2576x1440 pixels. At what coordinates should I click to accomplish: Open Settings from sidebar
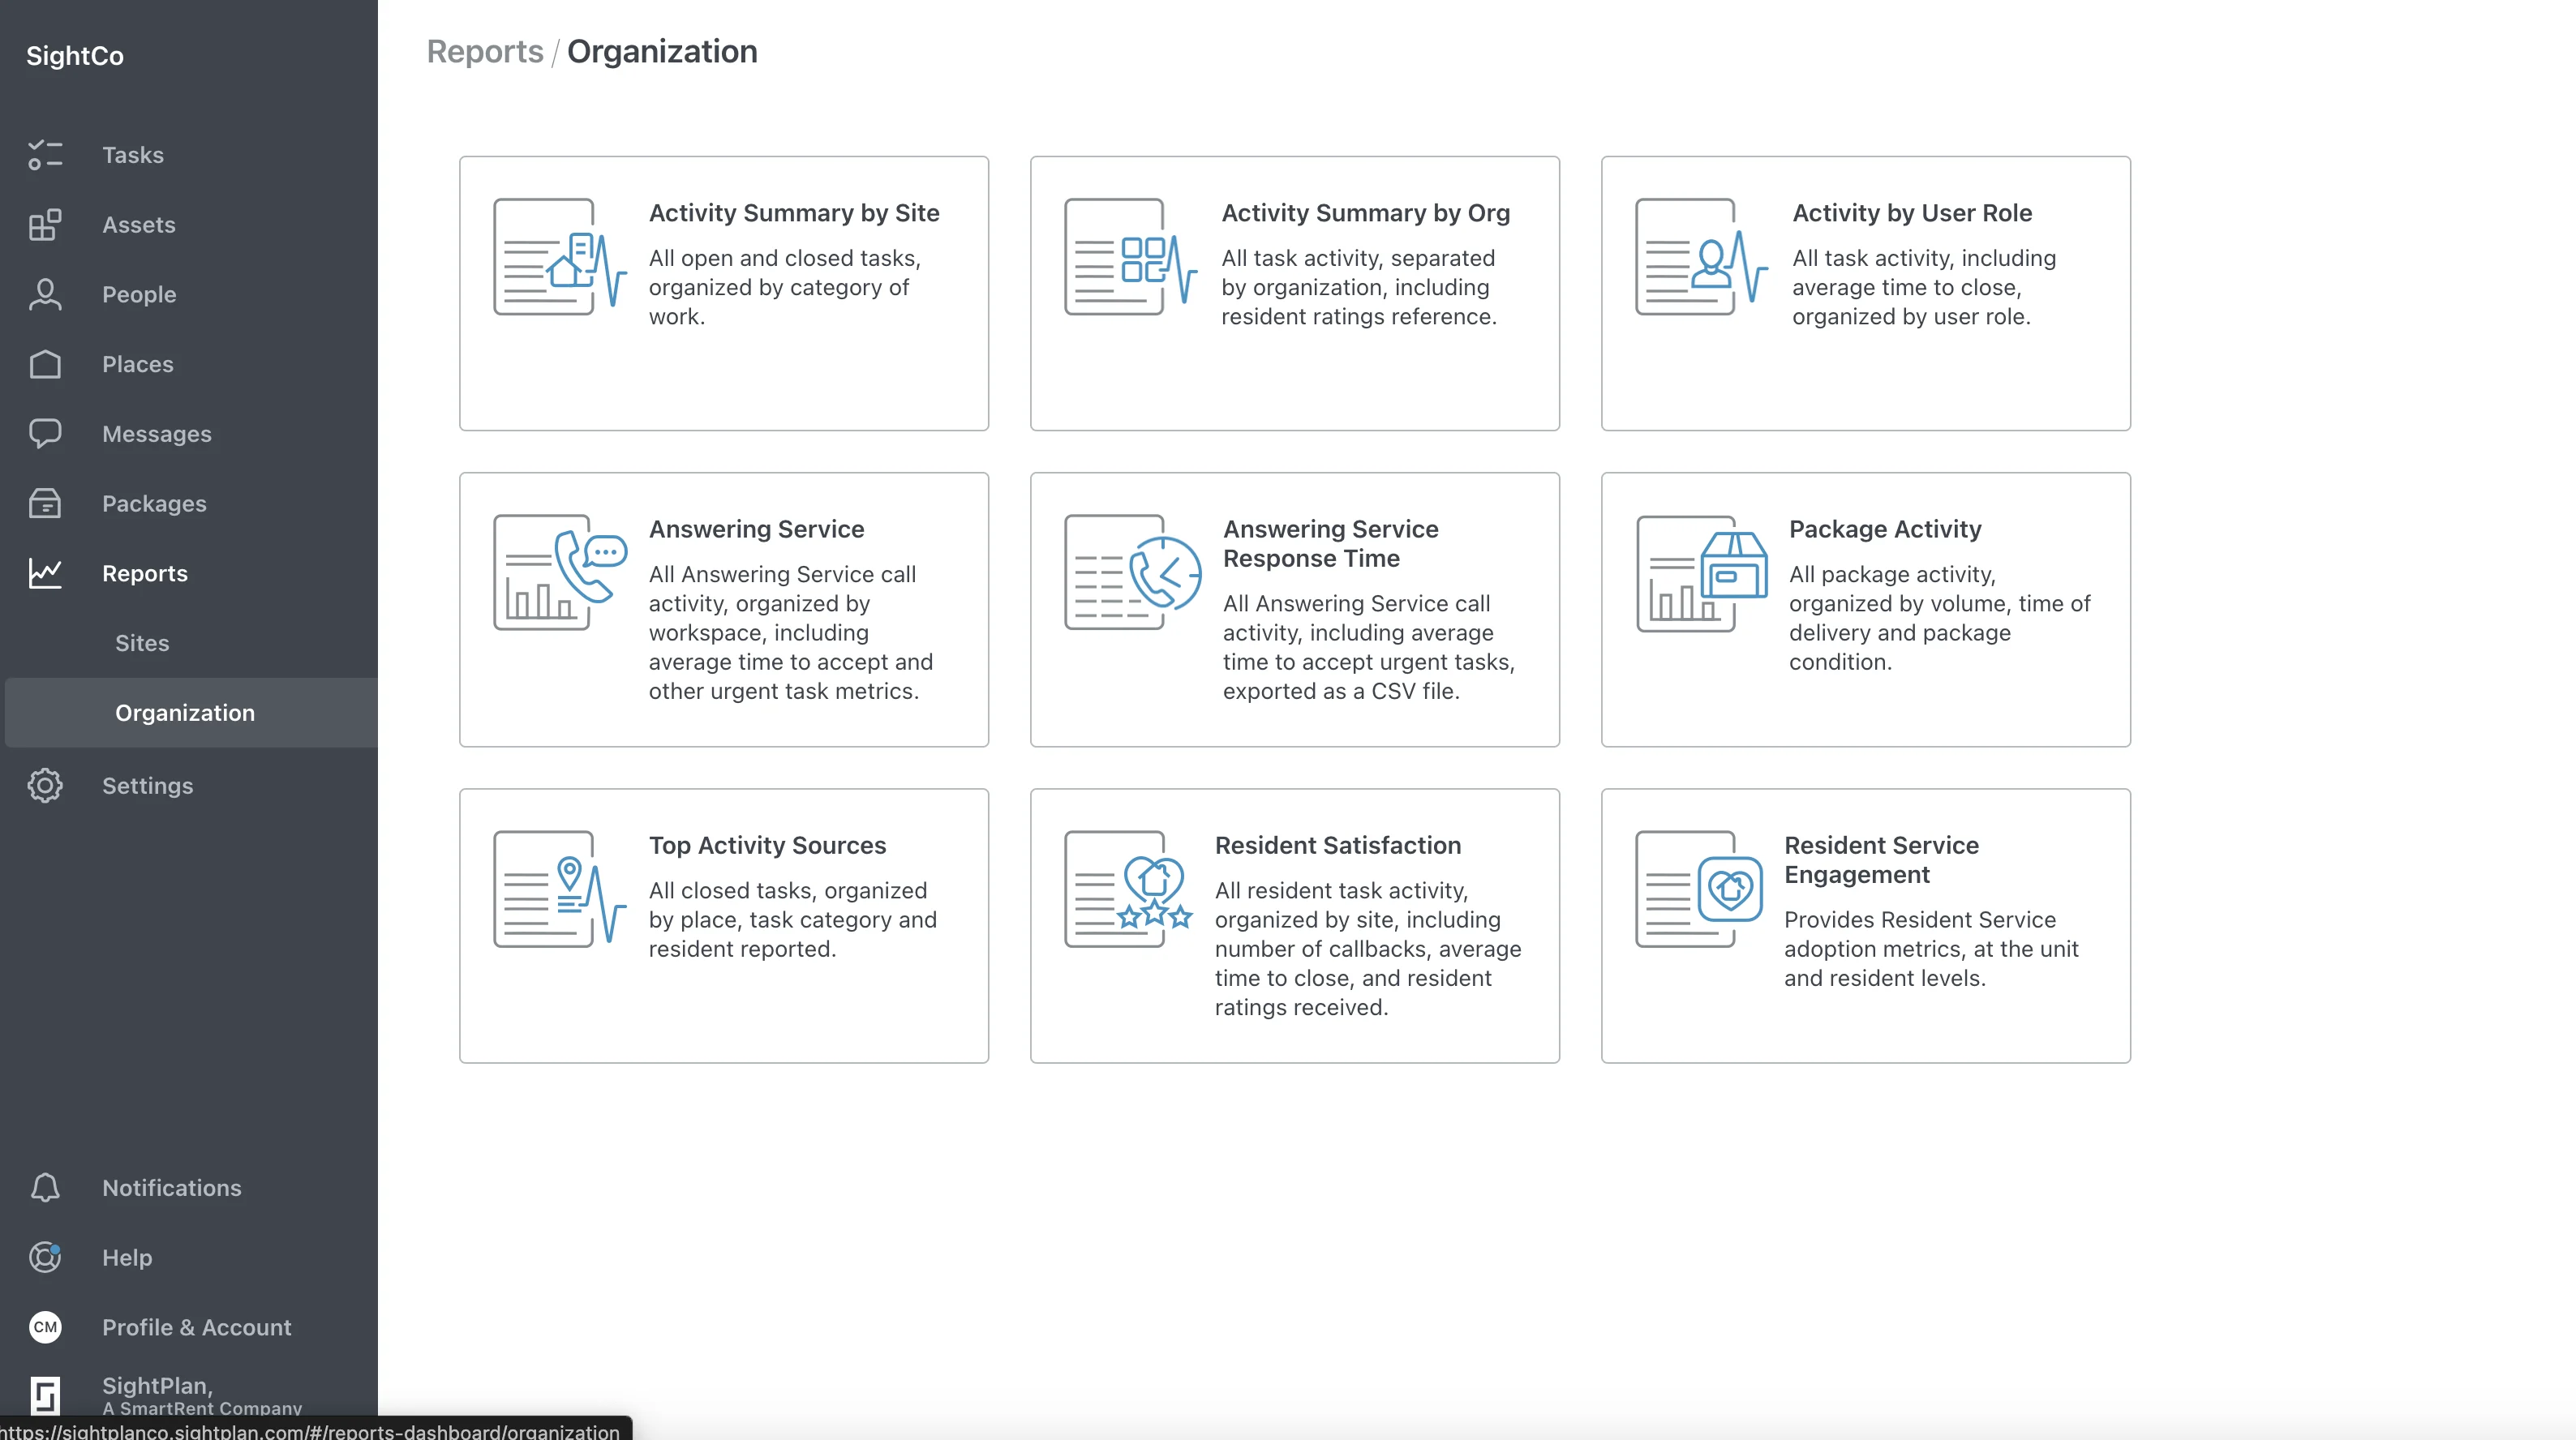point(147,786)
